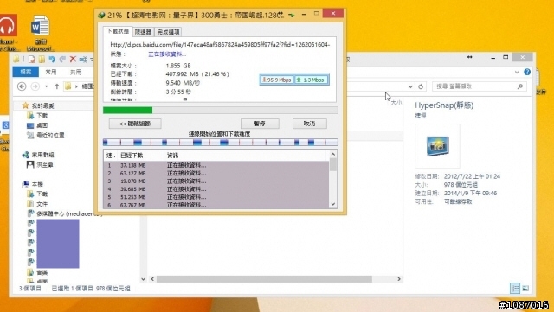Image resolution: width=554 pixels, height=312 pixels.
Task: Click the search box in Explorer window
Action: coord(479,86)
